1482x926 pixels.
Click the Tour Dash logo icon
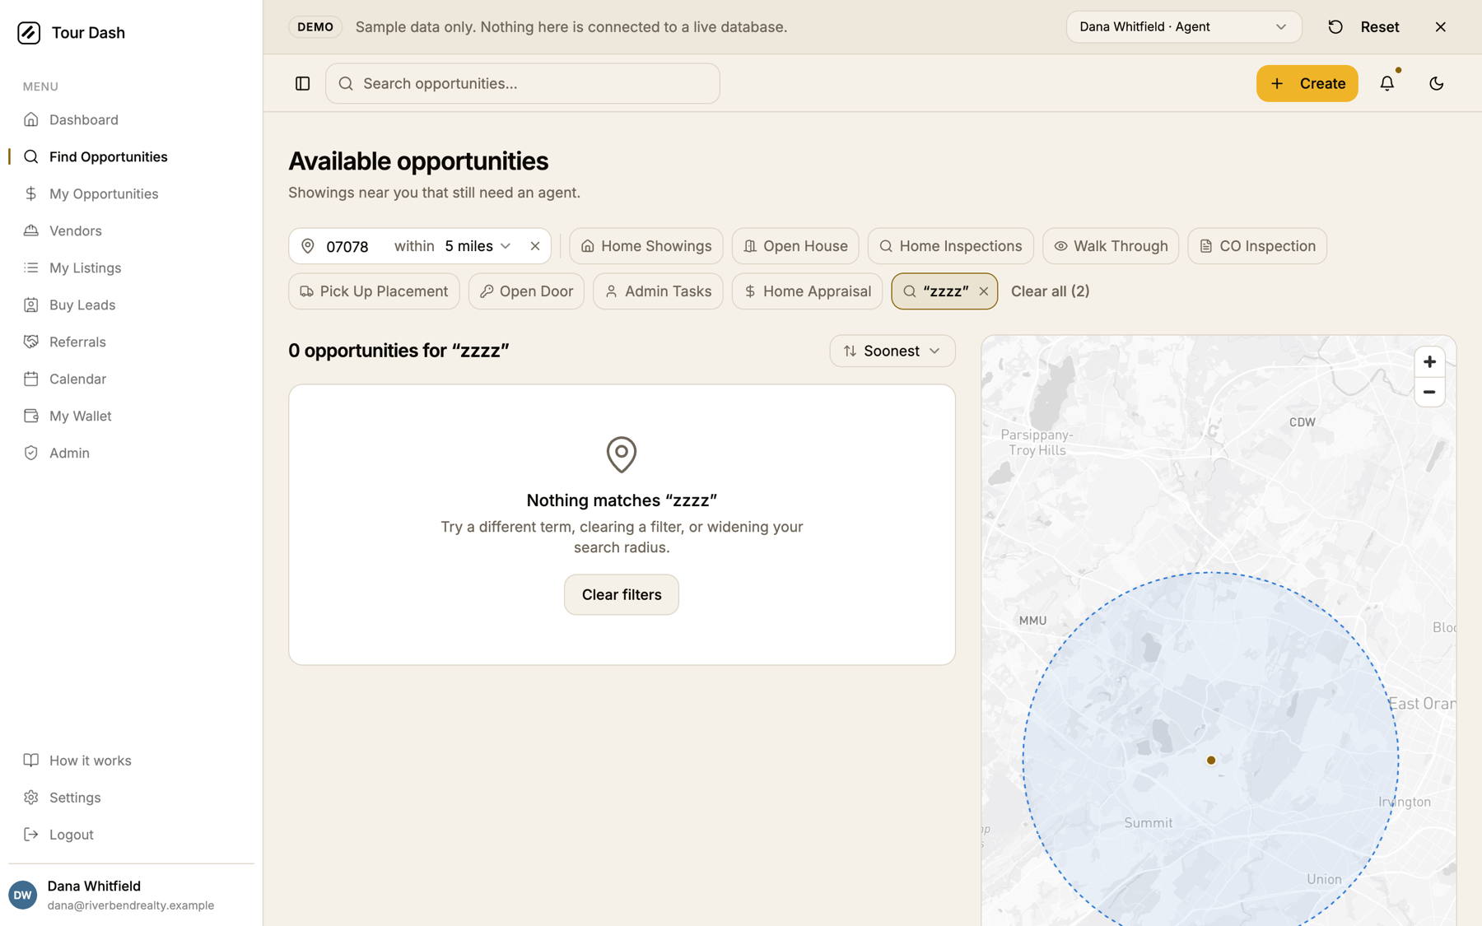click(29, 33)
